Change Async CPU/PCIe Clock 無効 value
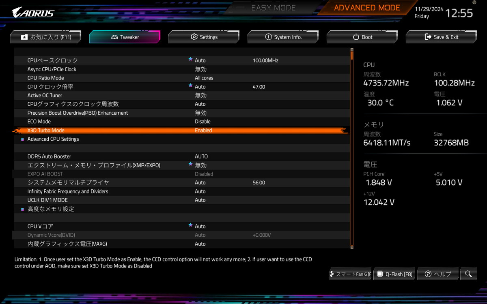The height and width of the screenshot is (304, 487). [200, 69]
